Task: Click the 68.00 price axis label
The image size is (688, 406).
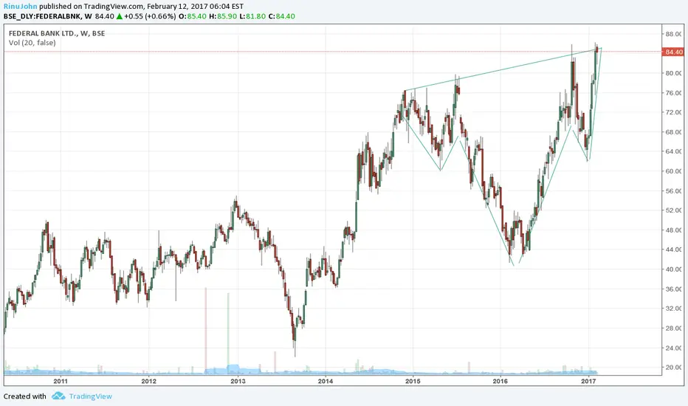Action: click(673, 132)
